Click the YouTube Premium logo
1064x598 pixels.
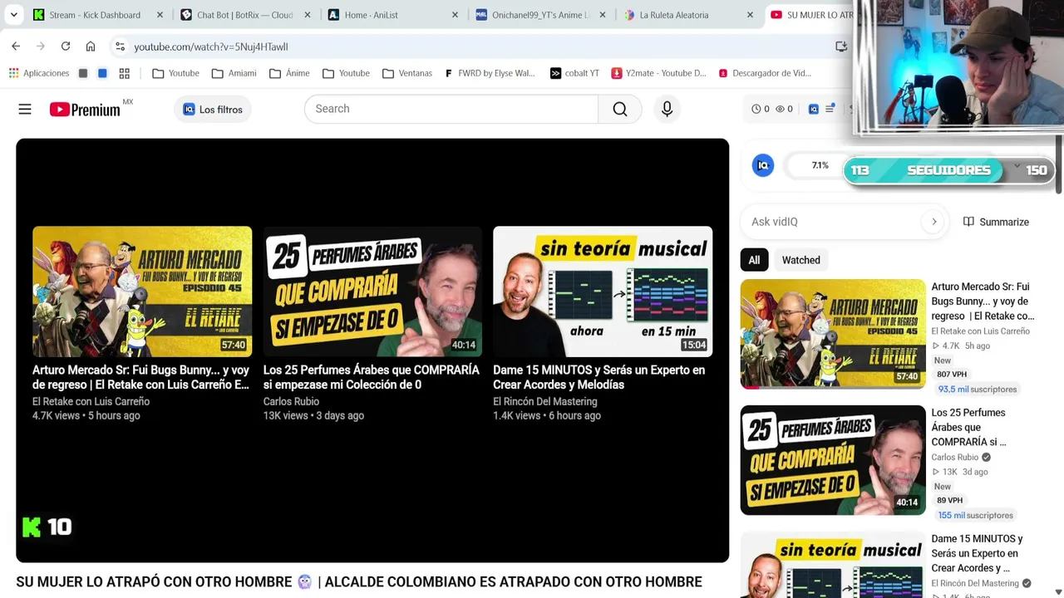85,110
